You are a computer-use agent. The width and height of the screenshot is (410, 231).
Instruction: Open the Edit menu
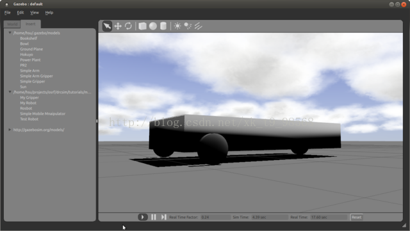[20, 13]
